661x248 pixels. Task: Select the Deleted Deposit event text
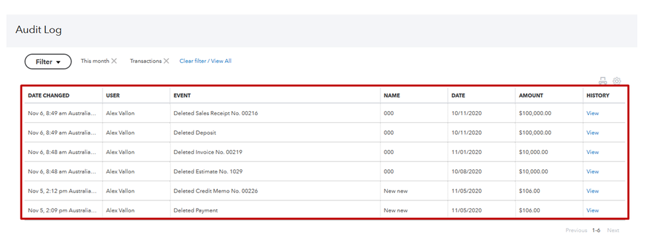[195, 133]
